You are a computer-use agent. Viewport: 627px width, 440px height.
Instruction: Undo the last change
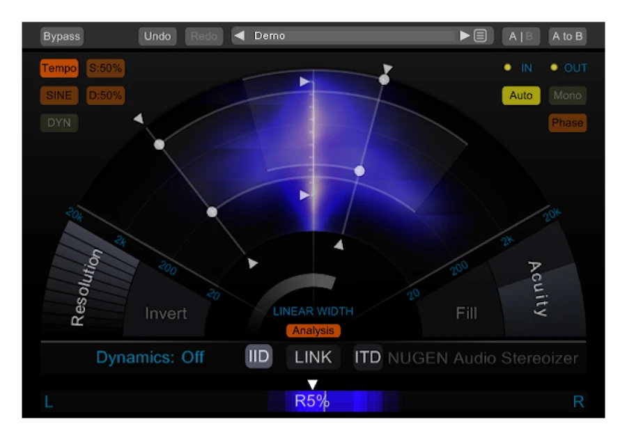(x=157, y=36)
